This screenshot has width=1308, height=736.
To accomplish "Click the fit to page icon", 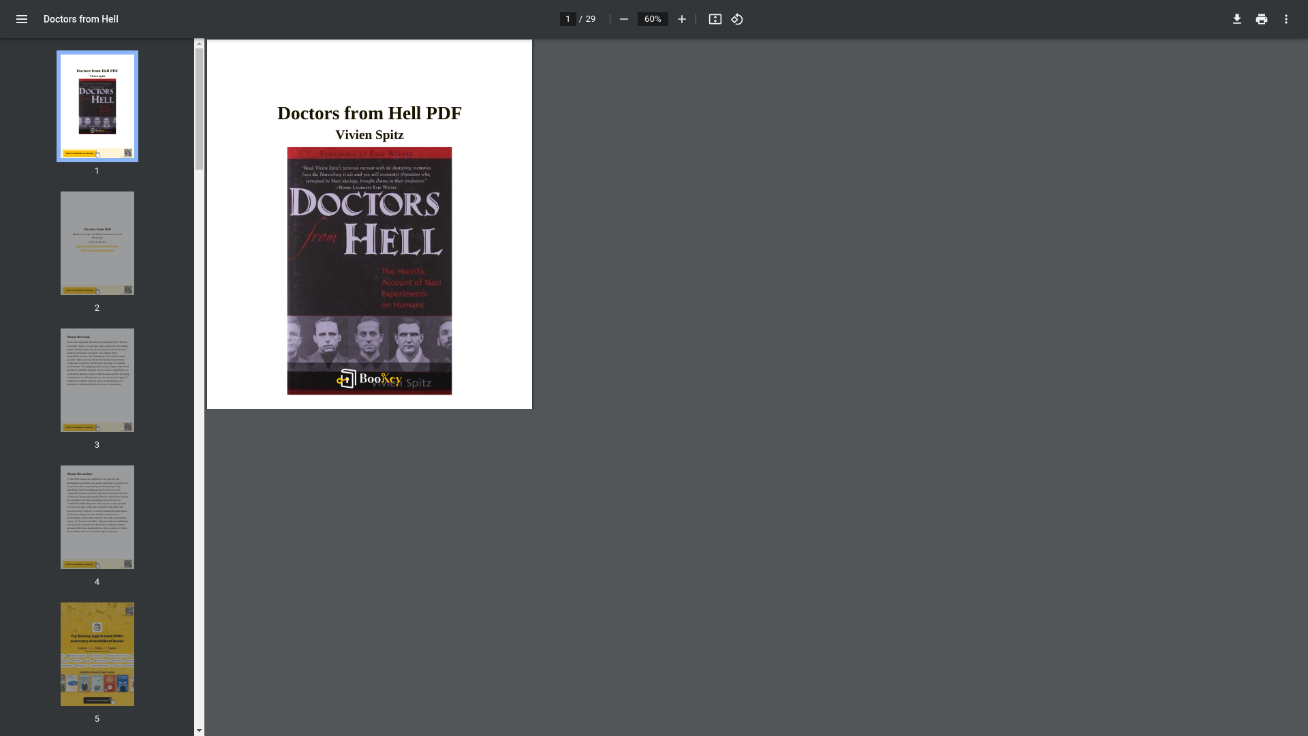I will 715,19.
